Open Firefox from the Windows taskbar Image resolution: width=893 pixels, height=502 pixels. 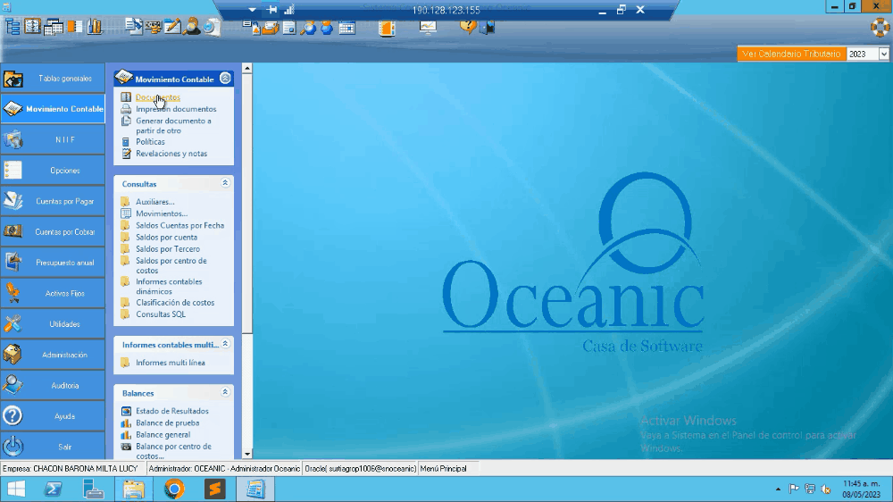click(174, 489)
